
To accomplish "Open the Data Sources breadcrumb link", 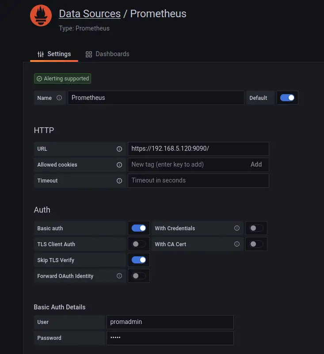I will coord(90,14).
